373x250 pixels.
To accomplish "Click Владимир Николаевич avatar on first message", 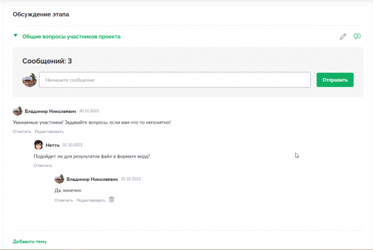I will [18, 111].
